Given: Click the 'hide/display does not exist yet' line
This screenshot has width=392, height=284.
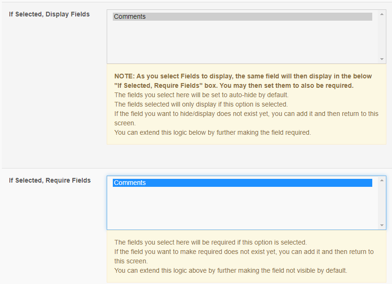Looking at the screenshot, I should pyautogui.click(x=246, y=118).
